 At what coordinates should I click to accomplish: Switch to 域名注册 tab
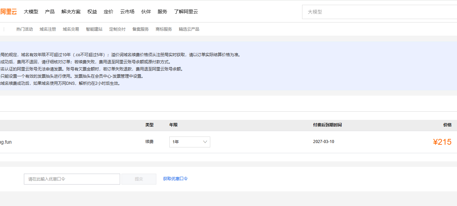click(x=48, y=29)
